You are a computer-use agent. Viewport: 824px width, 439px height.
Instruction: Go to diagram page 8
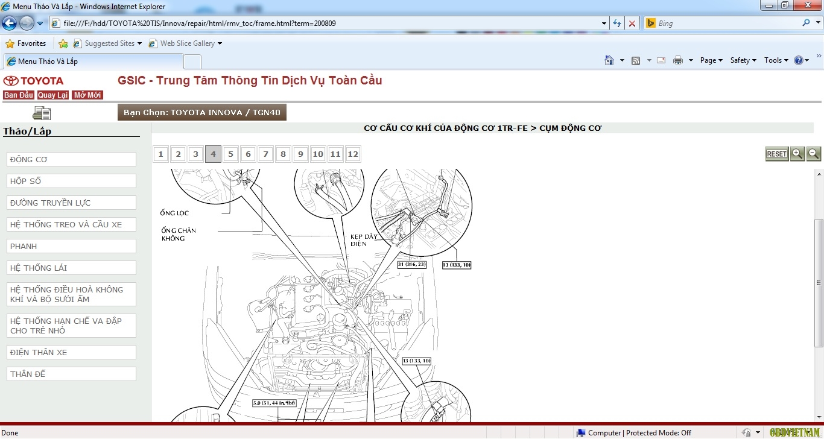[x=283, y=154]
